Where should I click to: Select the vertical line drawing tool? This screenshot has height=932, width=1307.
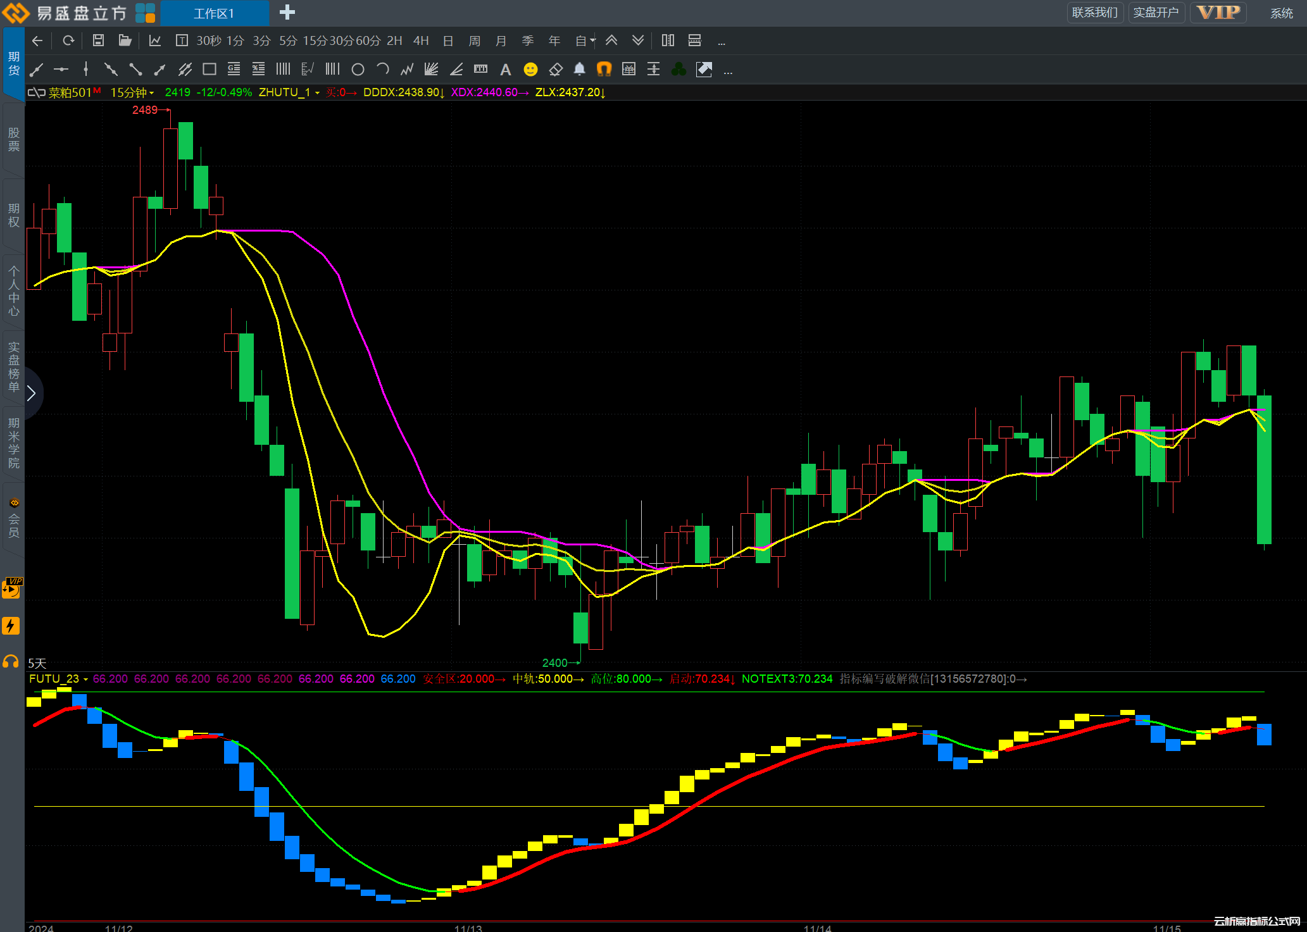pyautogui.click(x=85, y=70)
